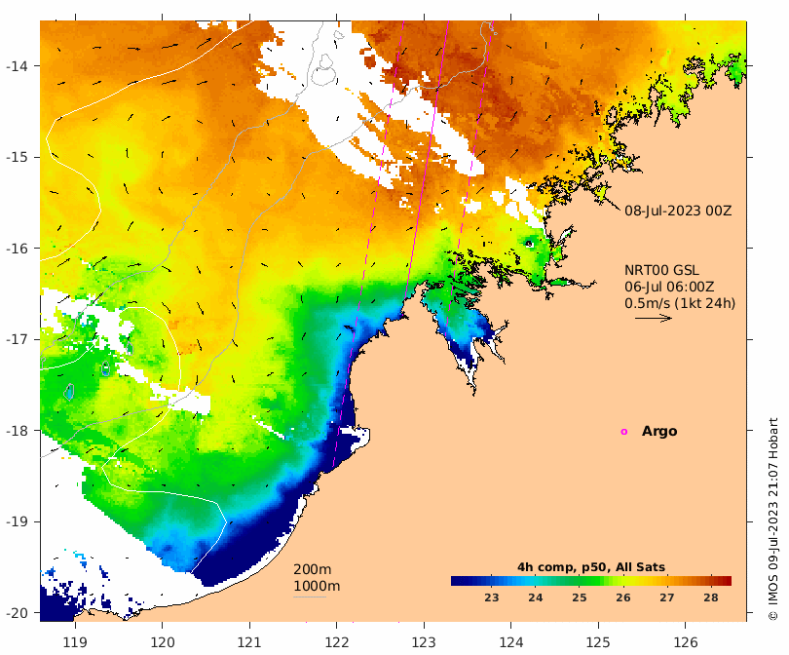
Task: Click the '0.5m/s (1kt 24h)' scale text
Action: 680,303
